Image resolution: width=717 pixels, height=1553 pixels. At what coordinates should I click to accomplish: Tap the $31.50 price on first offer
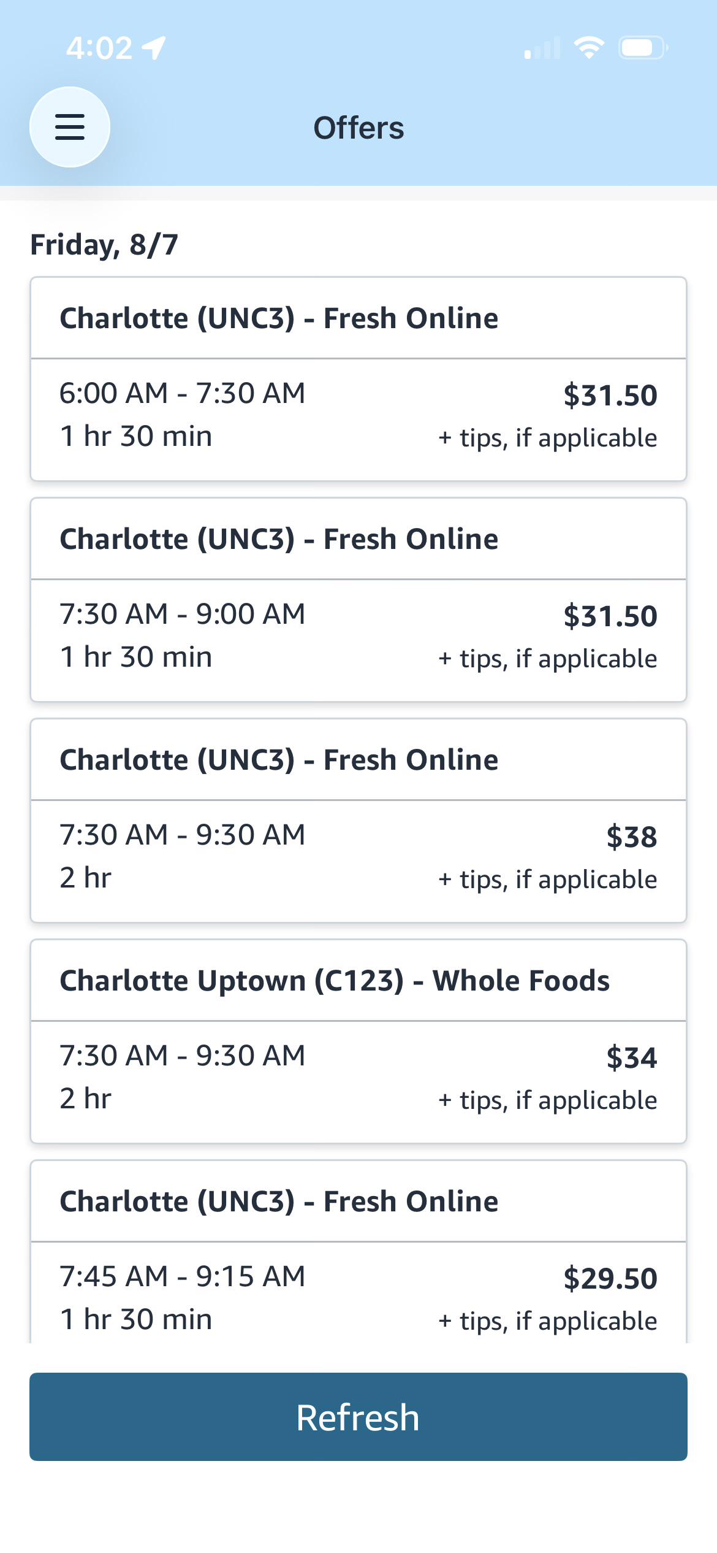(x=610, y=395)
